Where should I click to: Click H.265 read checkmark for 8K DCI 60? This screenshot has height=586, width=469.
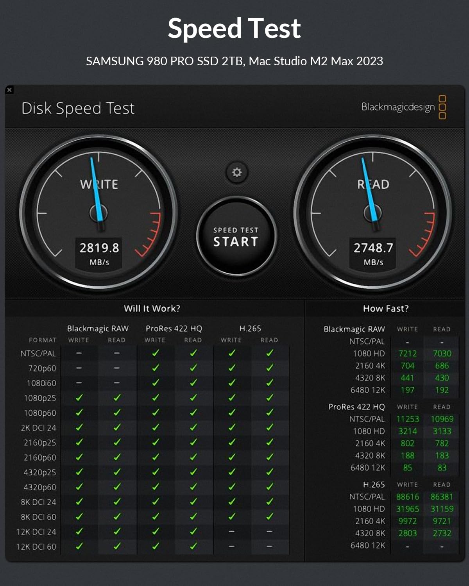click(270, 516)
